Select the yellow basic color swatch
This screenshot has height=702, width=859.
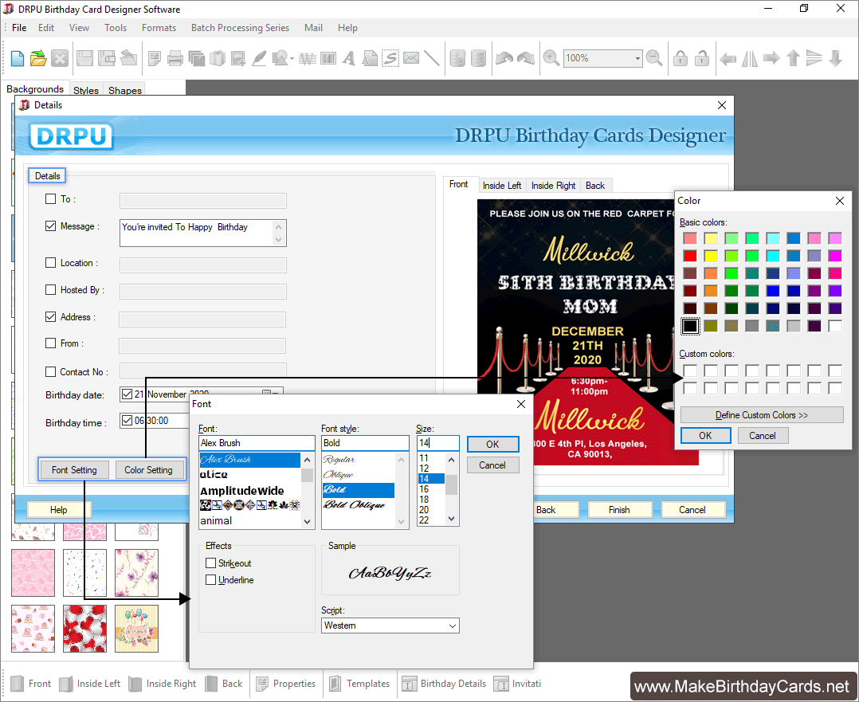point(711,255)
